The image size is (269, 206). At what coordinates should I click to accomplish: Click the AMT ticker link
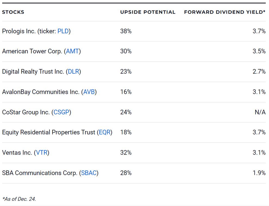click(x=72, y=51)
